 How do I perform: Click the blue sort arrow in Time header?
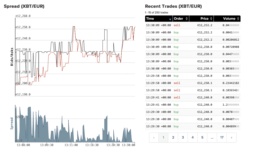coord(170,19)
